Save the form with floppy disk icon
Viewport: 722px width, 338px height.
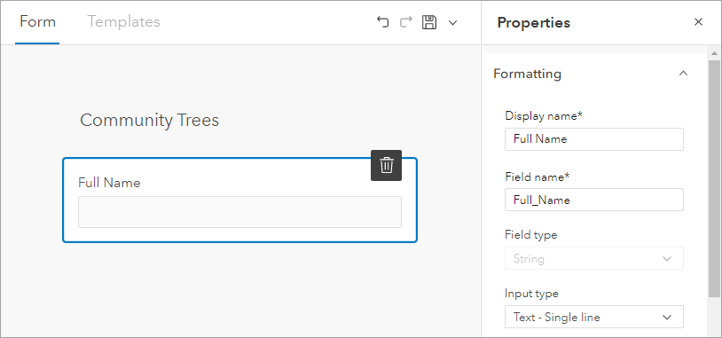(429, 22)
